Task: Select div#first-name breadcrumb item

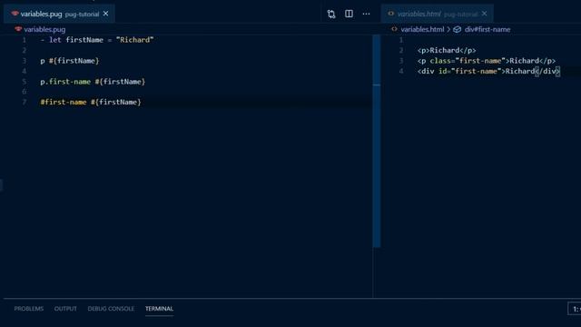Action: click(x=487, y=29)
